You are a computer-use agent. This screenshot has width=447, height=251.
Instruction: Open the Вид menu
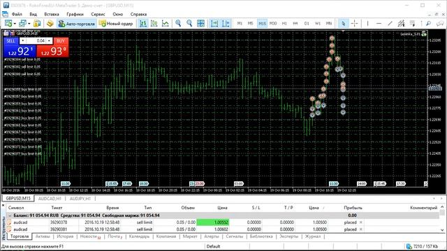tap(33, 14)
